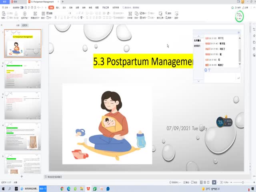Apply Bold formatting
The width and height of the screenshot is (256, 192).
[x=56, y=18]
